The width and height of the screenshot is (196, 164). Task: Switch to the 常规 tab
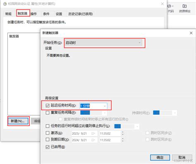(x=8, y=14)
